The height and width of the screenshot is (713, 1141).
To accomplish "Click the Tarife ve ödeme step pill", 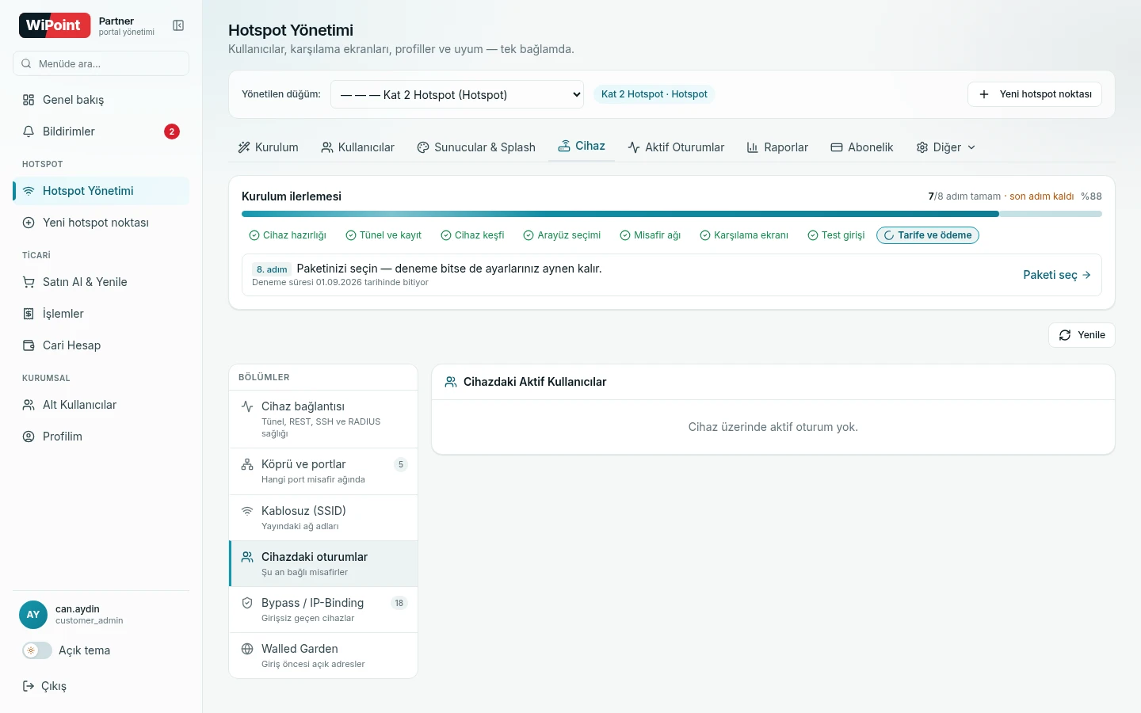I will (x=928, y=235).
